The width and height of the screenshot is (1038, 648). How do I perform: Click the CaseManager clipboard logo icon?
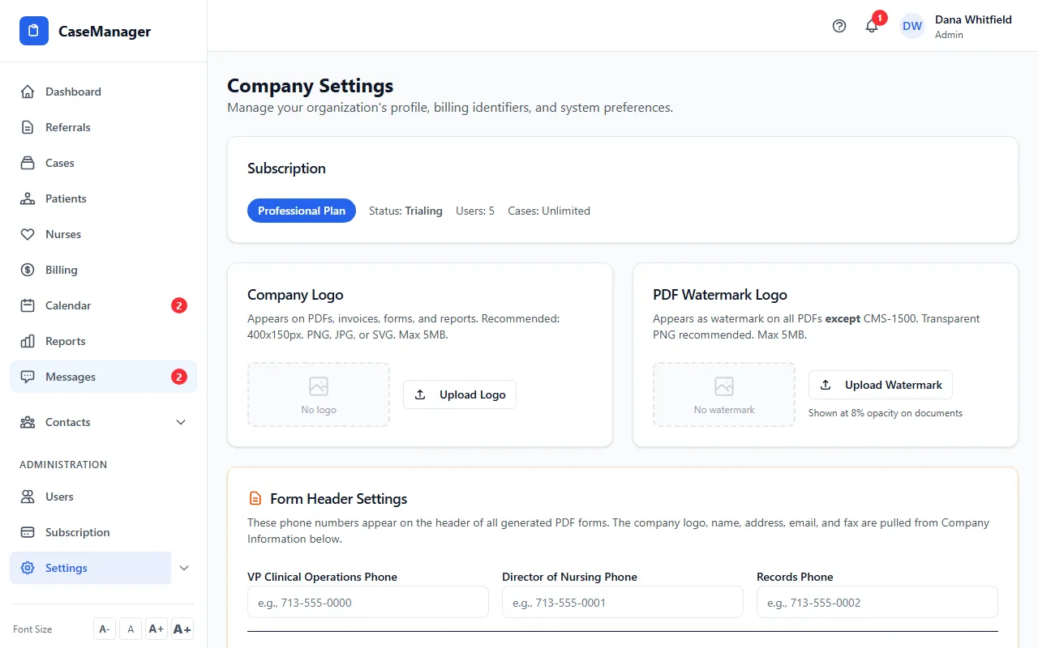34,31
